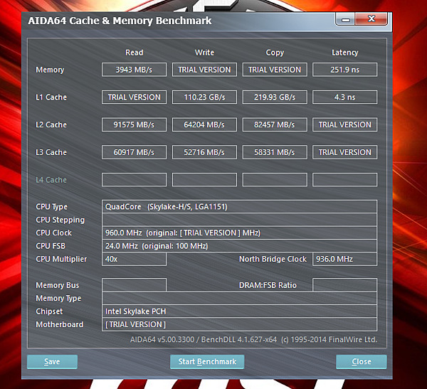Screen dimensions: 427x389
Task: Select L2 Cache Write value 64204 MB/s
Action: pos(204,124)
